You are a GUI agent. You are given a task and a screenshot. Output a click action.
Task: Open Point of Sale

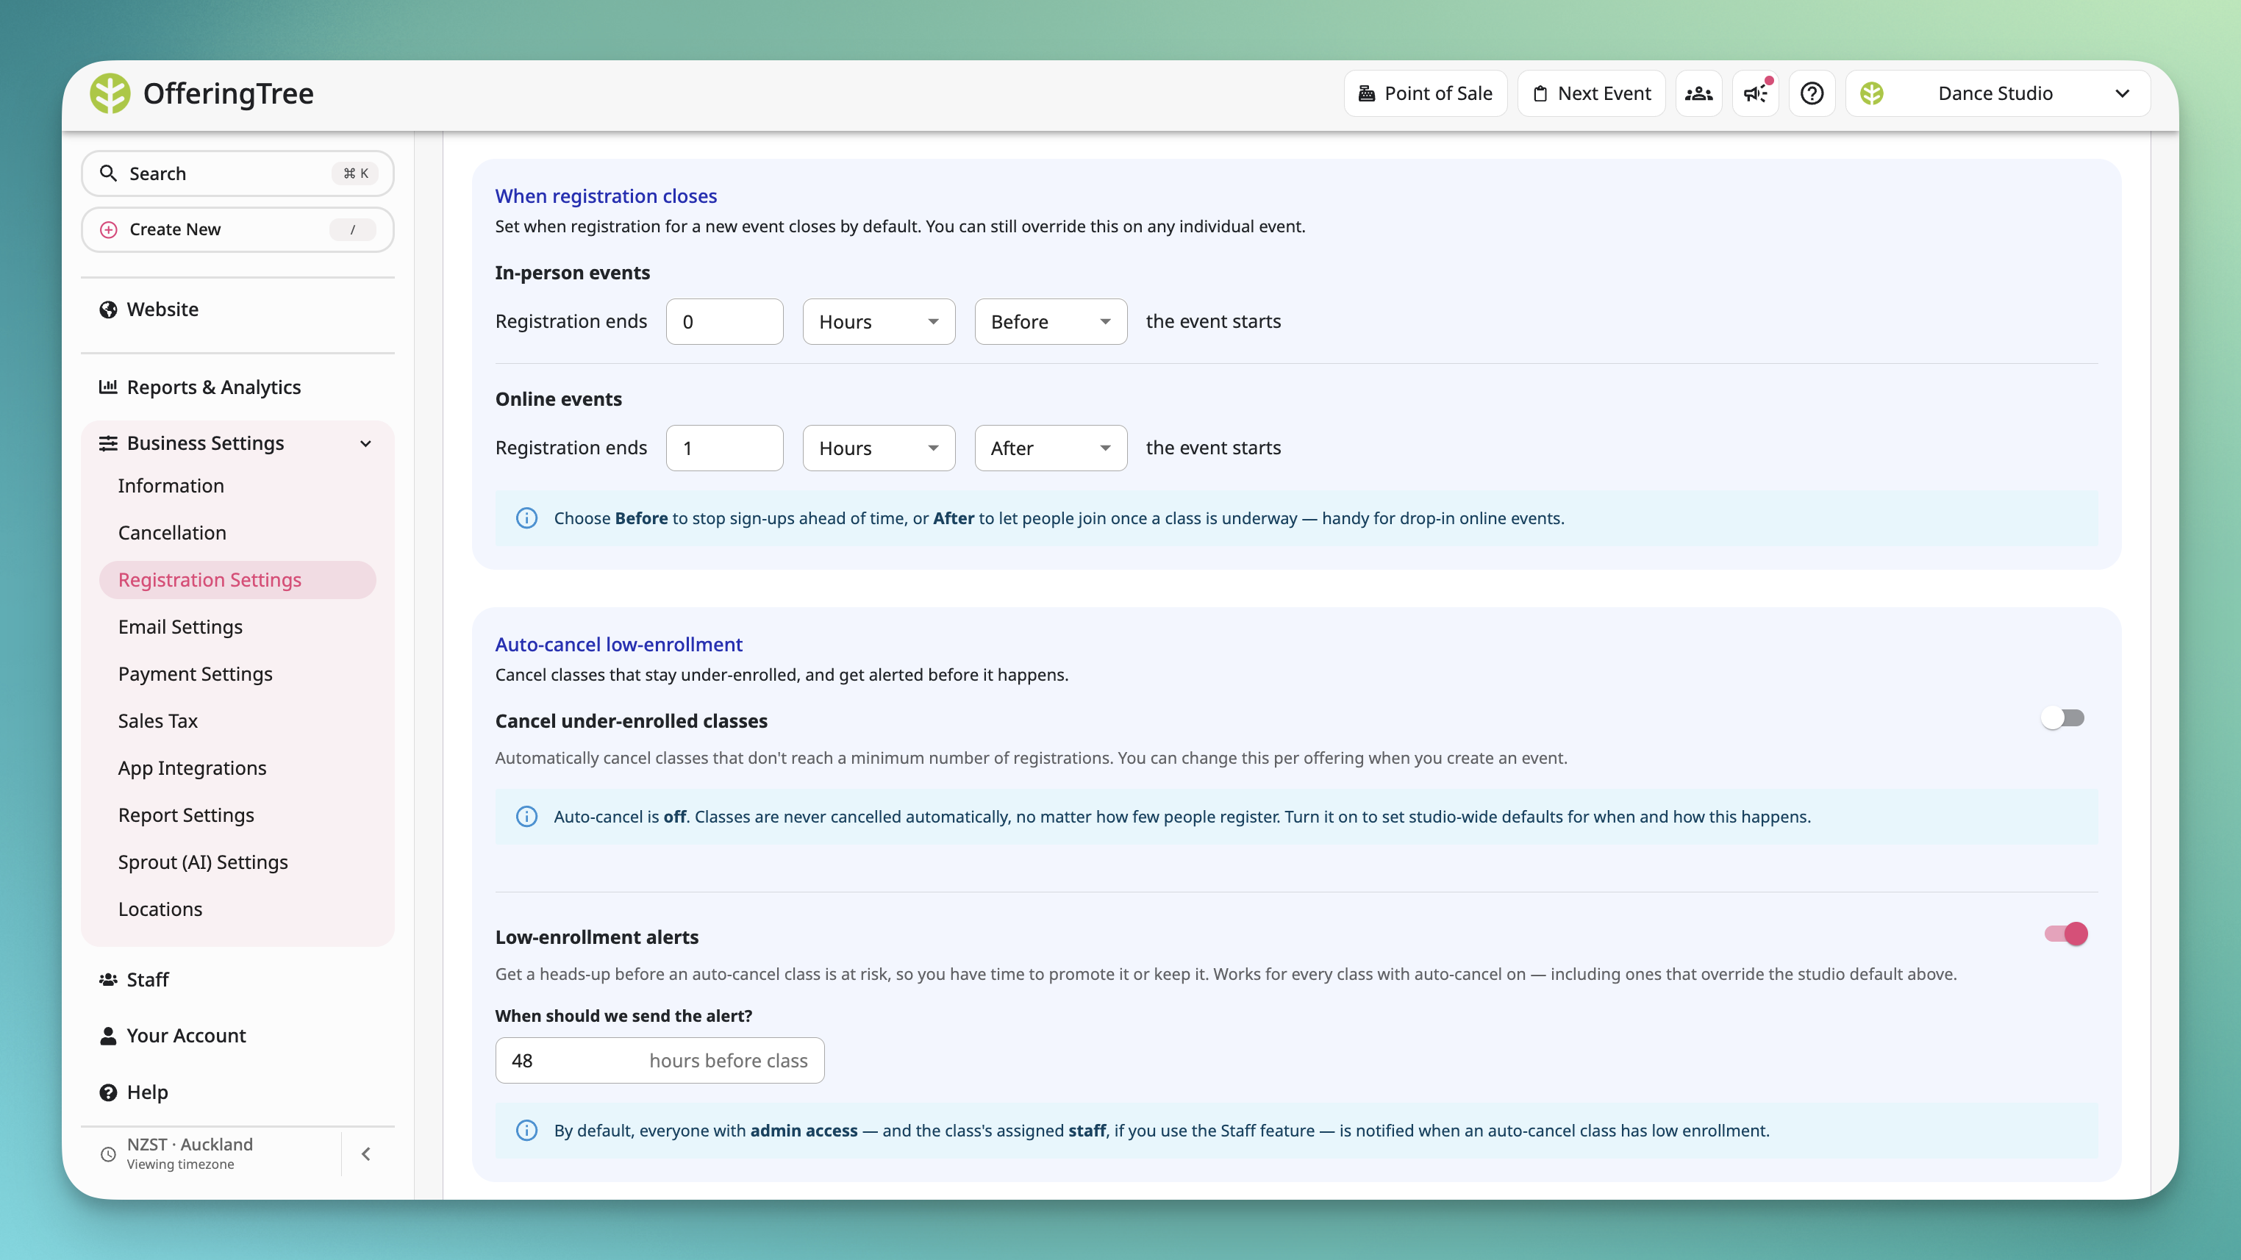(x=1425, y=93)
